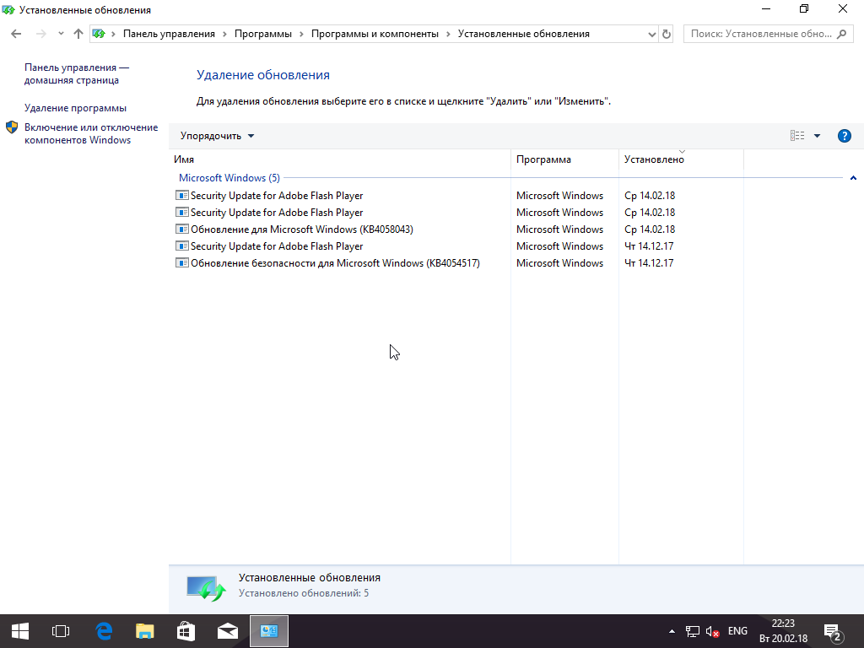Image resolution: width=864 pixels, height=648 pixels.
Task: Open the Help question mark button
Action: (844, 136)
